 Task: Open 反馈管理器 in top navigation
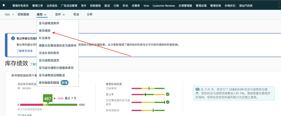[x=185, y=5]
